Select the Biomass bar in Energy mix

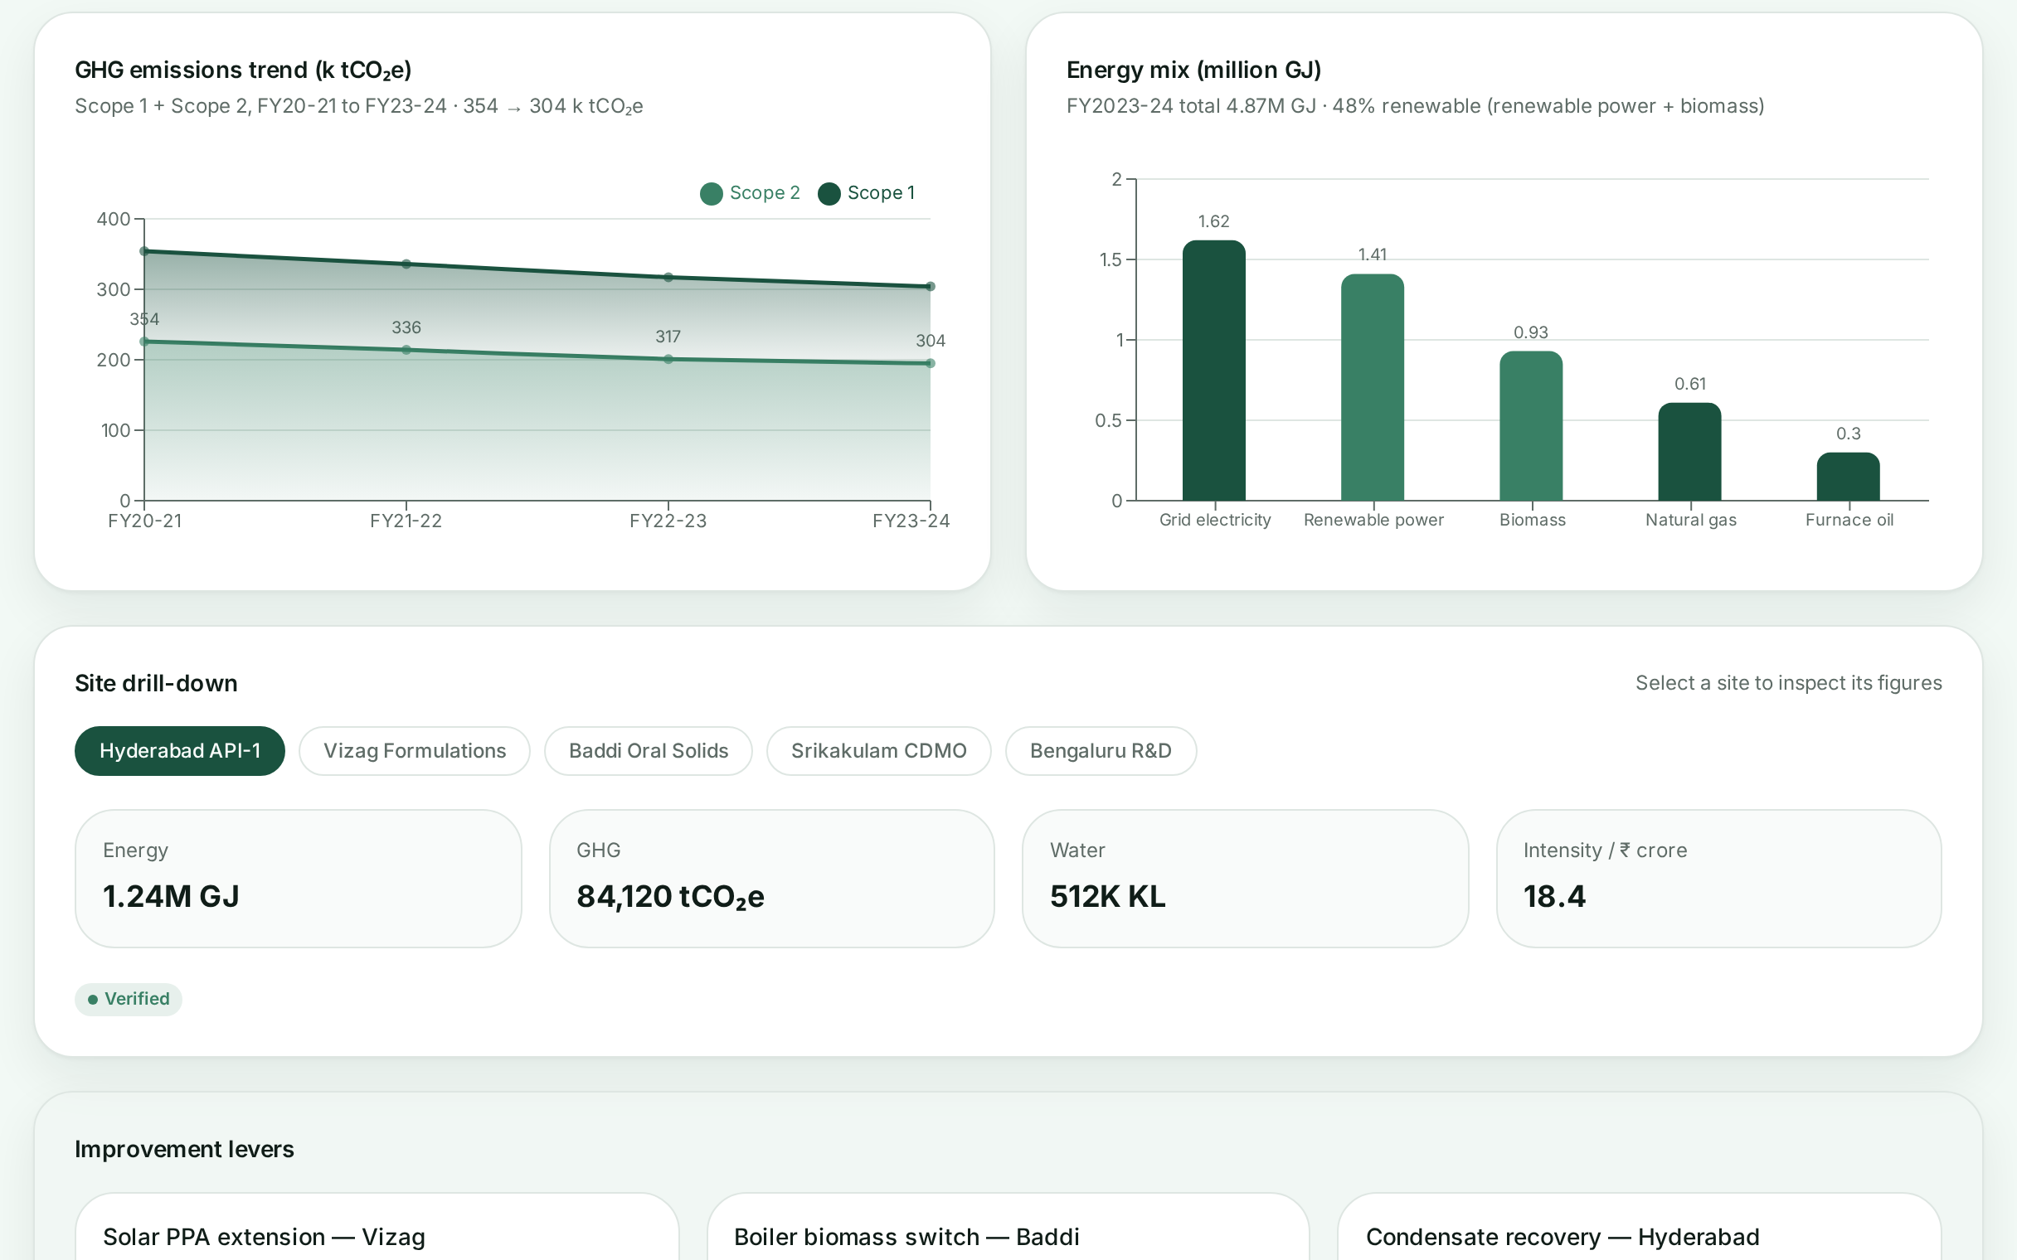point(1531,426)
